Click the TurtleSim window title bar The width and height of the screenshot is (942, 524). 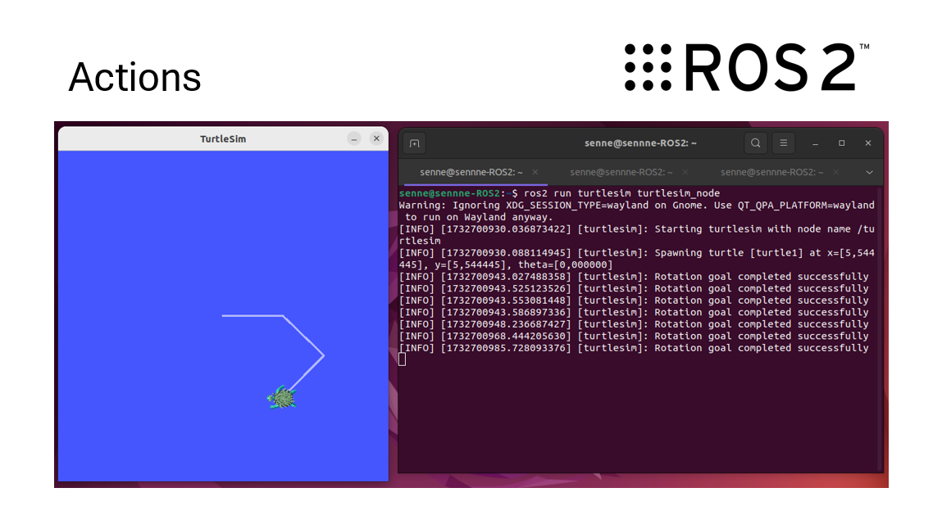pyautogui.click(x=223, y=138)
